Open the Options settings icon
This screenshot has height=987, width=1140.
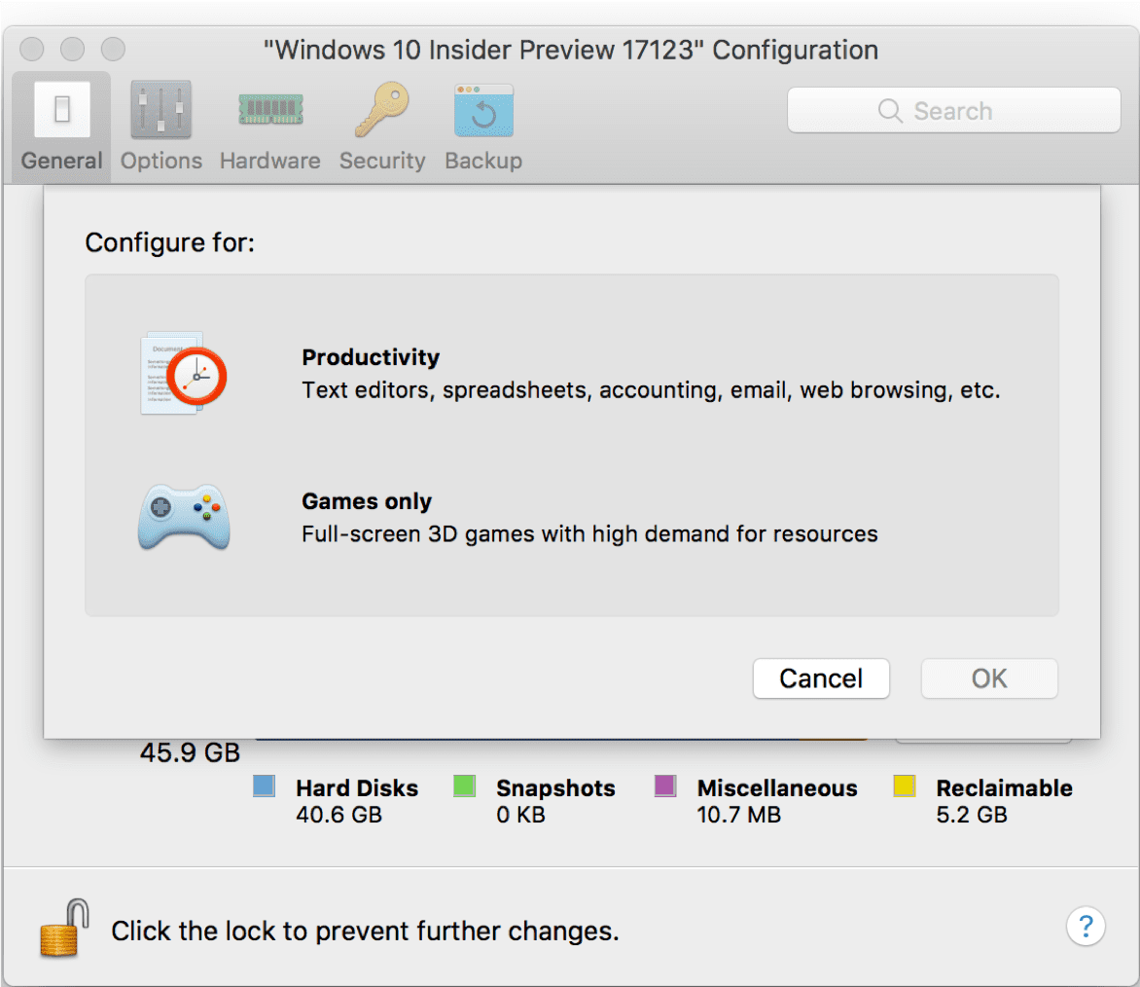tap(160, 109)
